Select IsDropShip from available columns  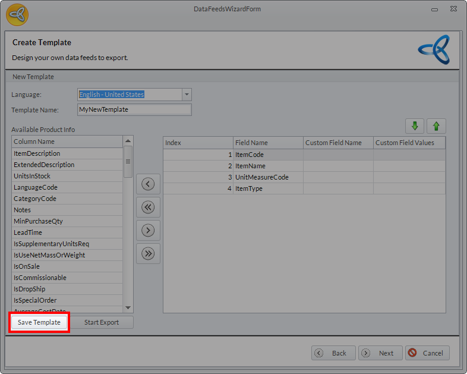tap(30, 289)
